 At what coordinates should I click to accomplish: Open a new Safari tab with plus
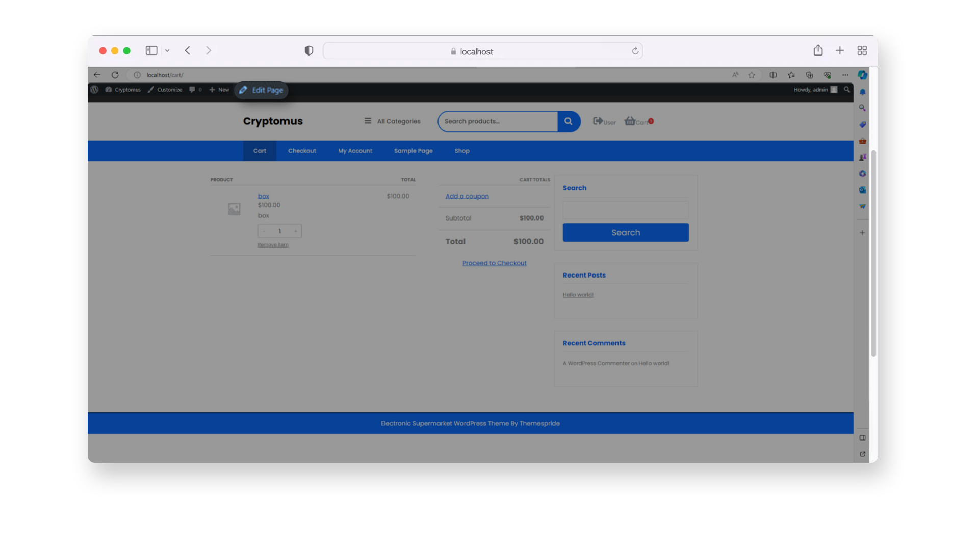[840, 50]
